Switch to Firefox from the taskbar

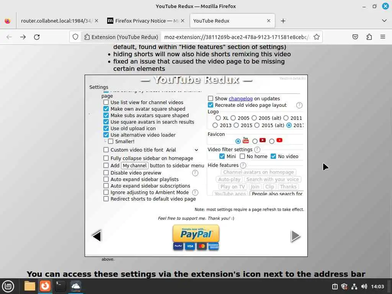click(45, 286)
